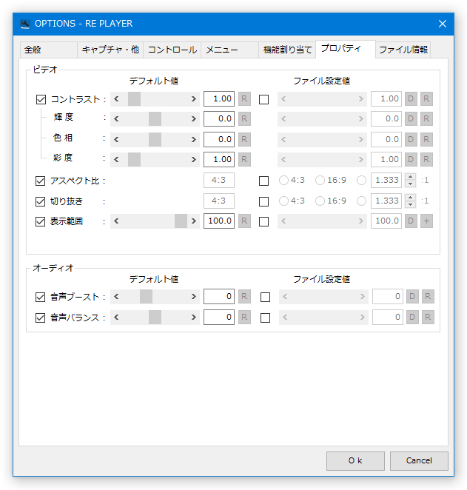
Task: Decrease default brightness (輝度) left arrow
Action: [x=116, y=118]
